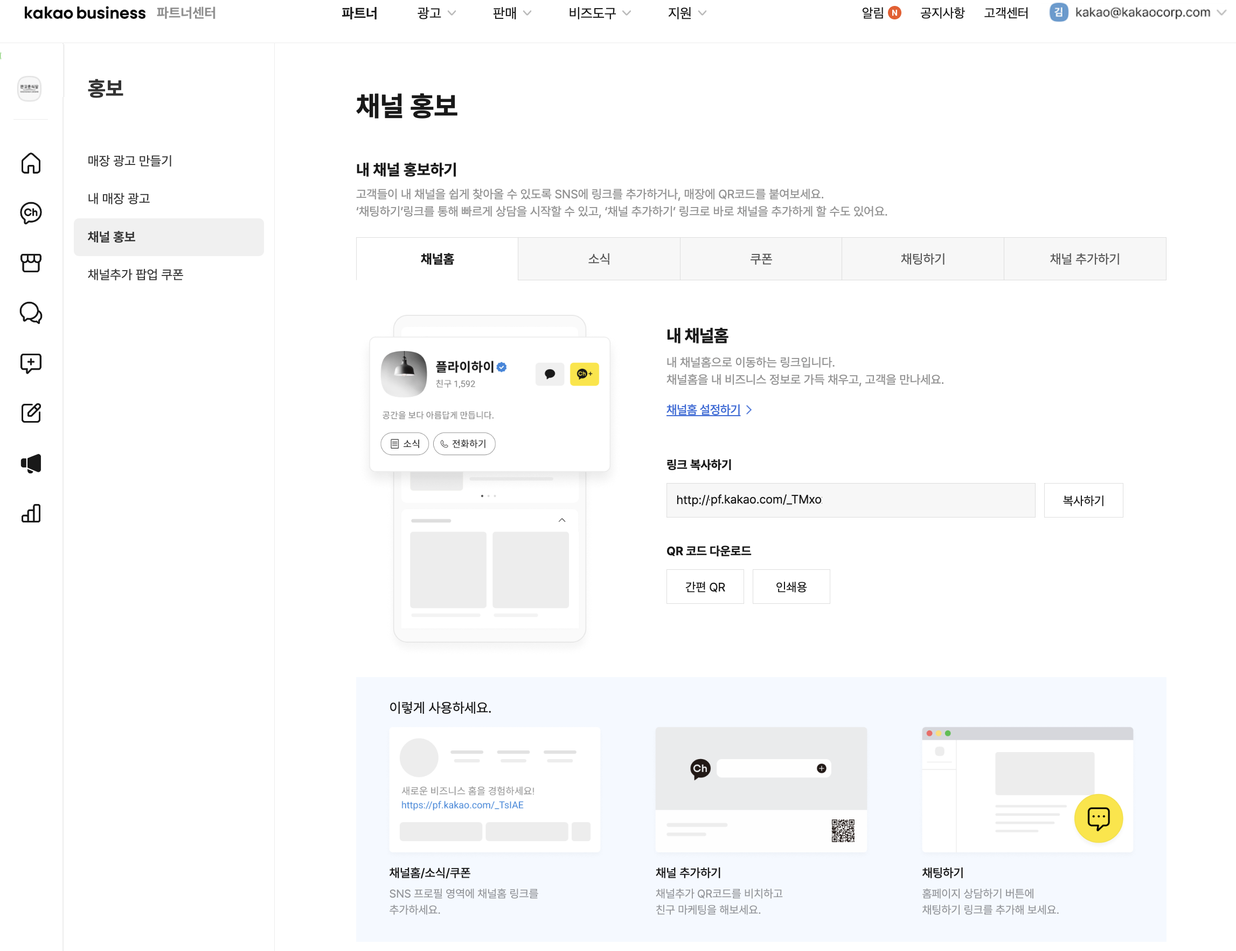Open the bar chart statistics icon

[31, 513]
